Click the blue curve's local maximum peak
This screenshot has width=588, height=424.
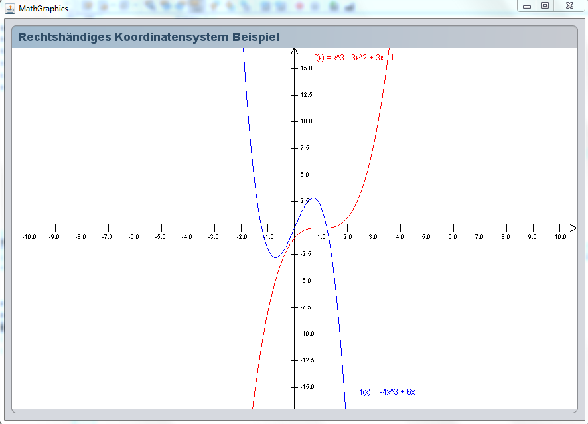tap(313, 198)
